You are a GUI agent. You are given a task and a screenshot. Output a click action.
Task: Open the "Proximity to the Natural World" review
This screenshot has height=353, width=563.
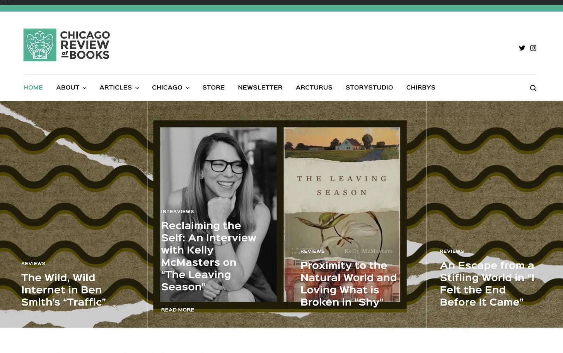coord(349,284)
